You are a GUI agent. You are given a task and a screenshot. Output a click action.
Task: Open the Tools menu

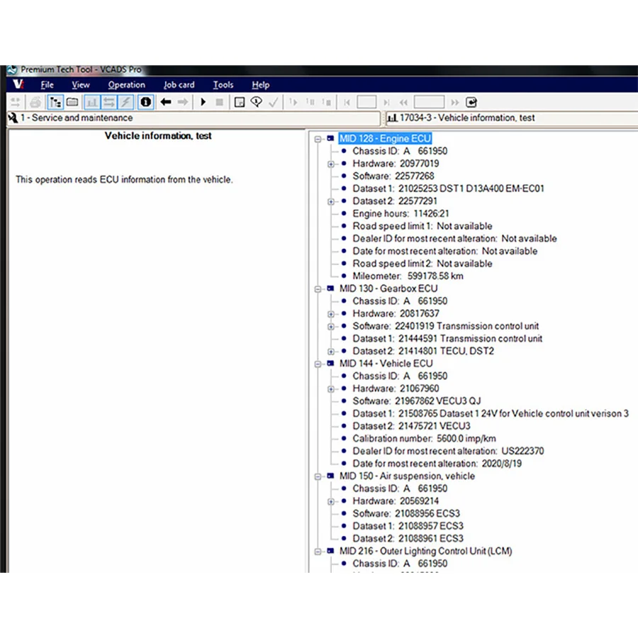tap(223, 84)
